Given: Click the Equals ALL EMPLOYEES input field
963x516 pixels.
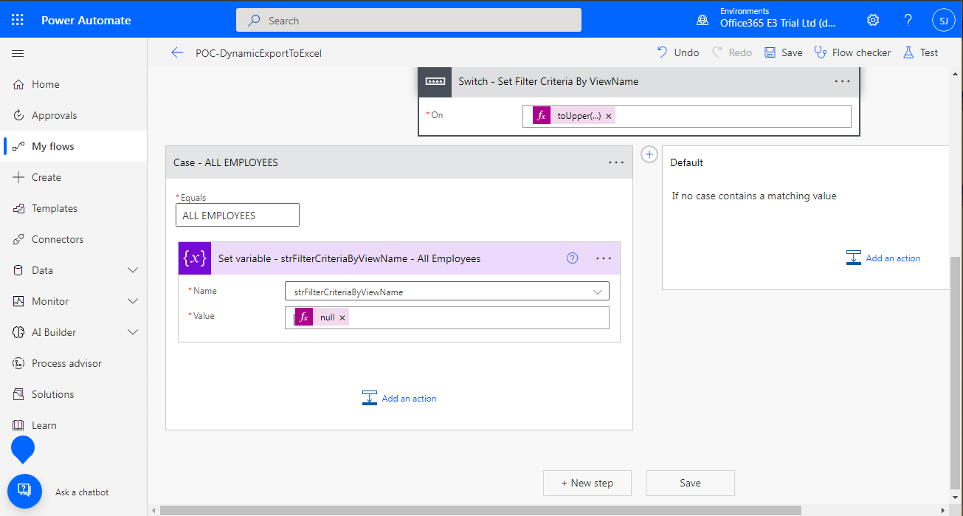Looking at the screenshot, I should (238, 215).
